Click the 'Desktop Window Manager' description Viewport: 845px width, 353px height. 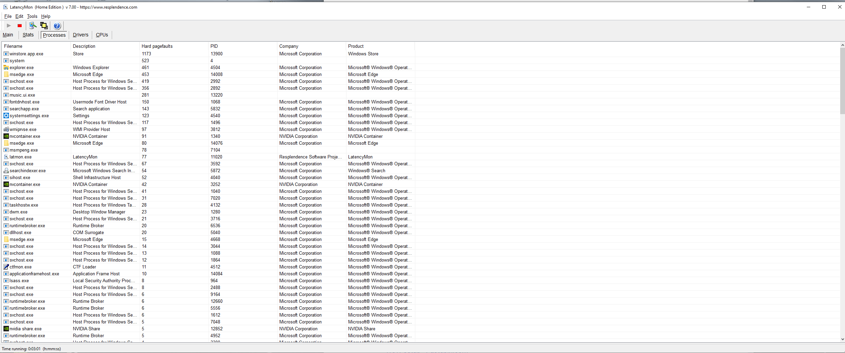tap(99, 212)
